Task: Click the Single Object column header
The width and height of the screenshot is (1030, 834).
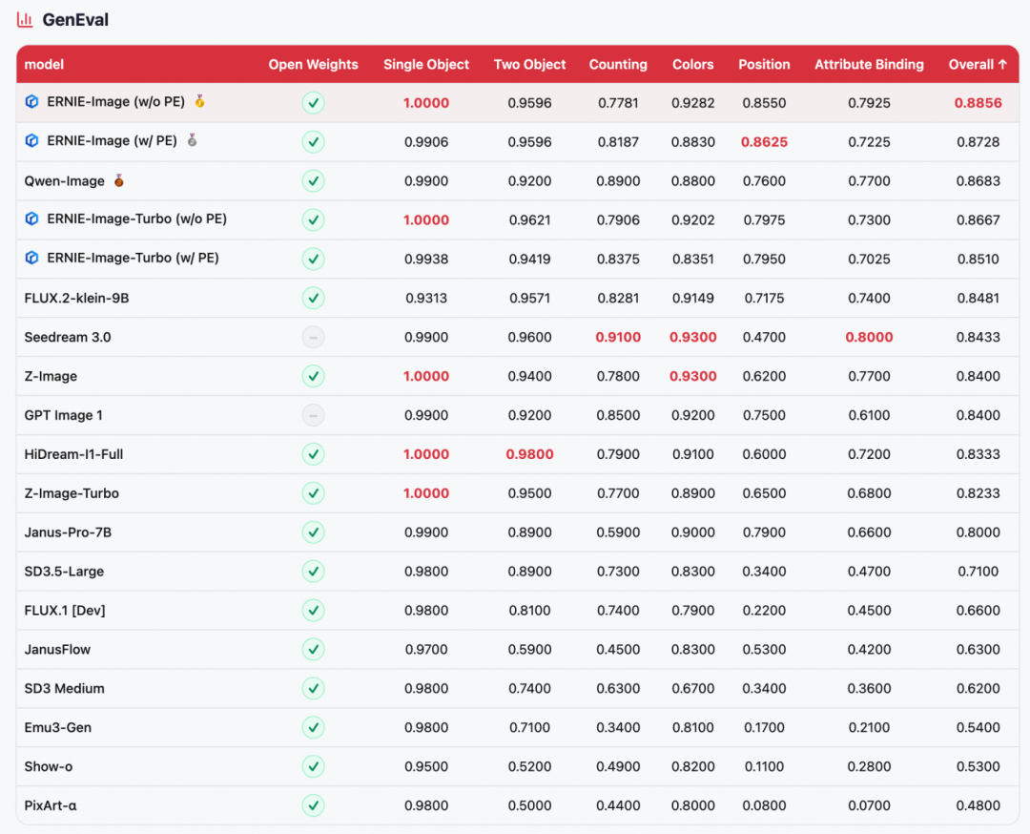Action: coord(426,65)
